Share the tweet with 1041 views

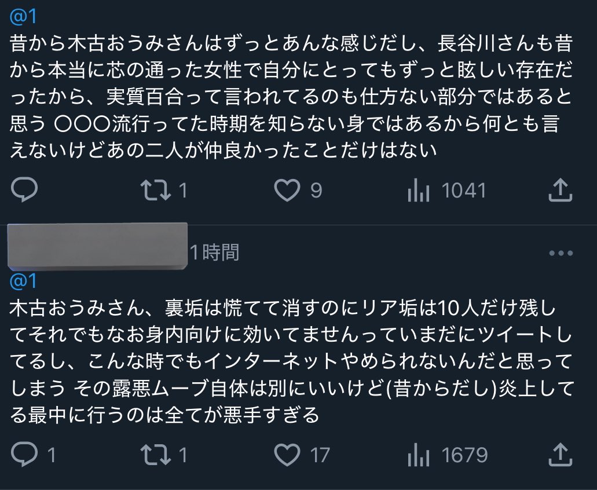[559, 191]
